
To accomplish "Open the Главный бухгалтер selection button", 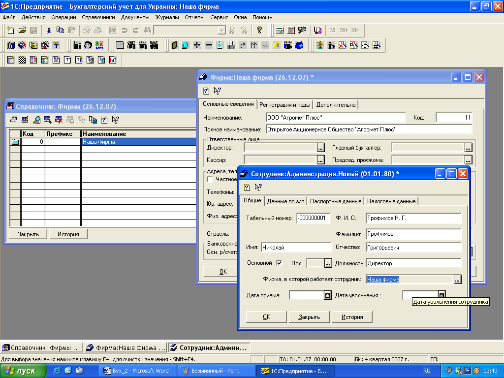I will [468, 148].
